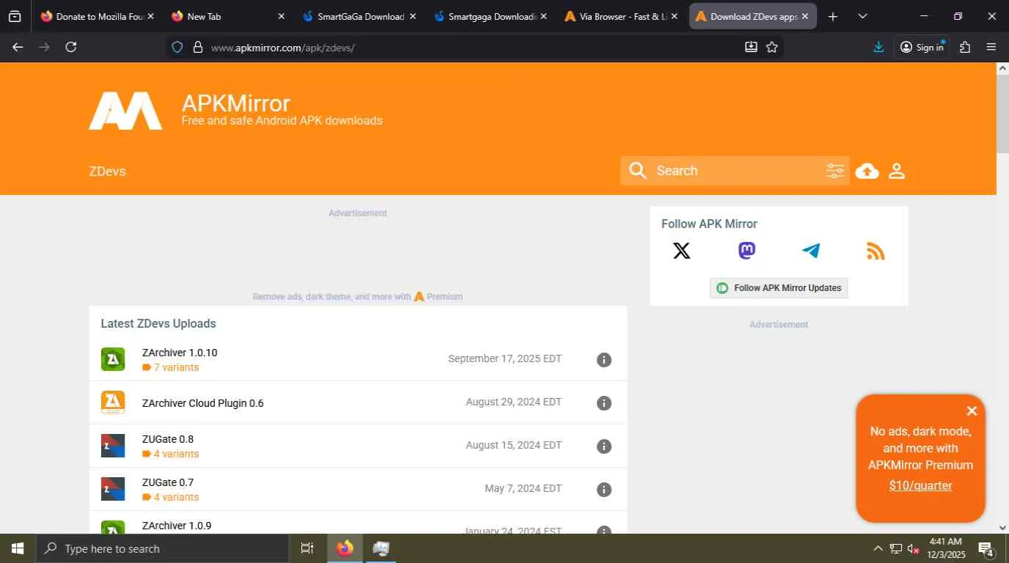Click the page vertical scrollbar thumb
1009x563 pixels.
tap(1002, 114)
